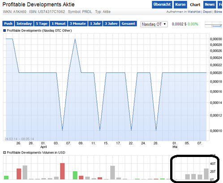Click the ISIN US74317C1062 text
223x183 pixels.
[47, 12]
